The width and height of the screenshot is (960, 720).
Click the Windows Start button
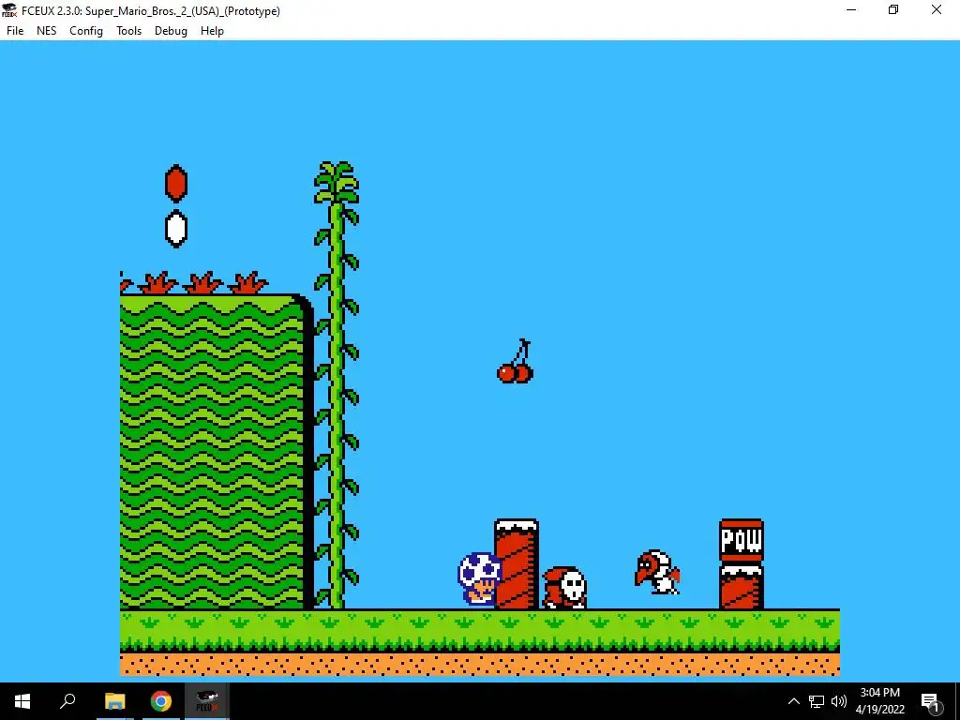click(x=22, y=701)
